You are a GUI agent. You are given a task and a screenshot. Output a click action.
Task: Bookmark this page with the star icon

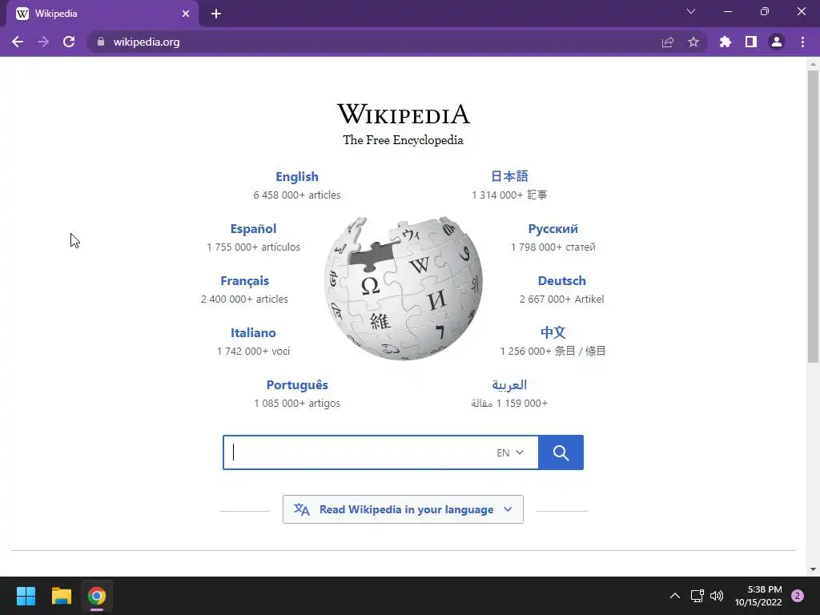pos(693,42)
